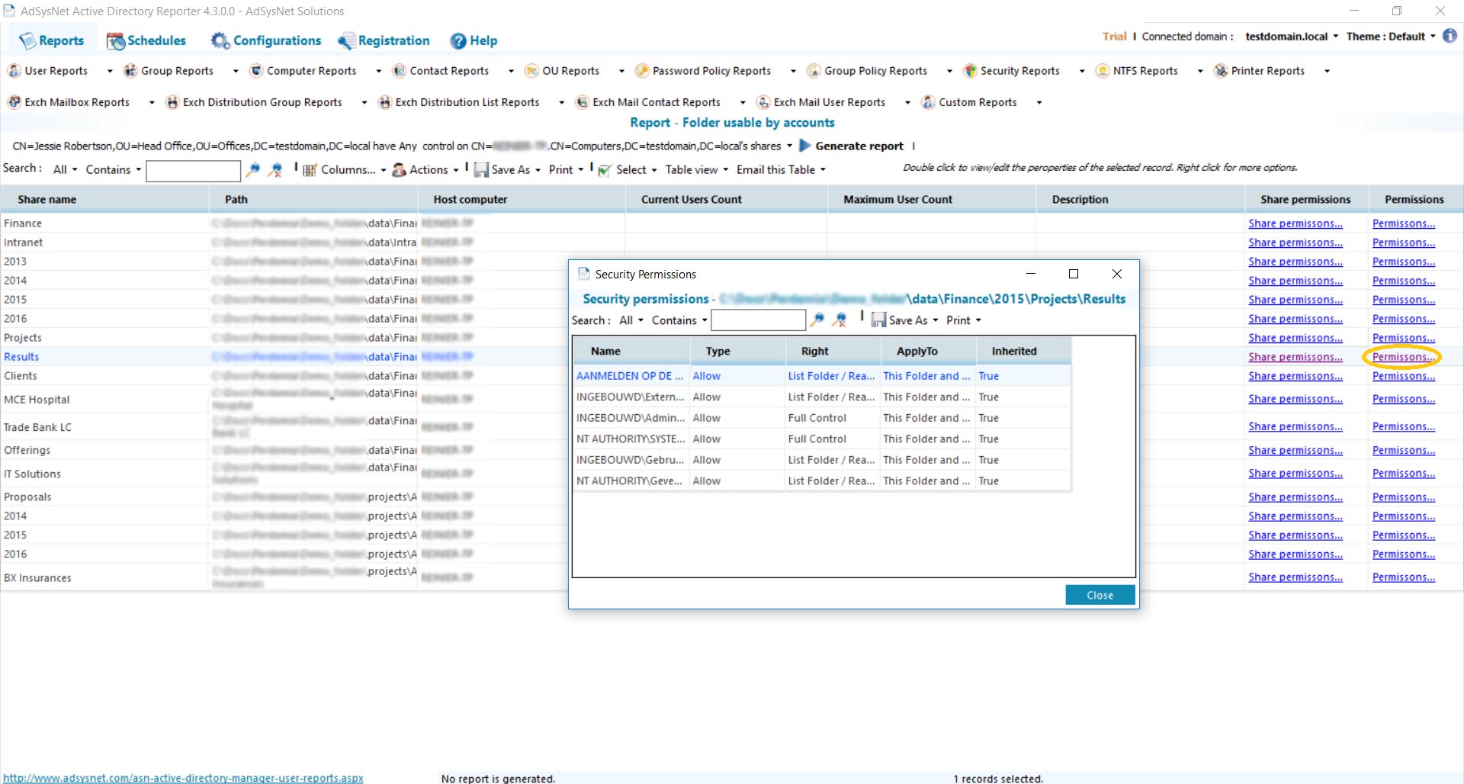Image resolution: width=1464 pixels, height=784 pixels.
Task: Select the INGEBOUWD\Admin... permission row
Action: (x=822, y=418)
